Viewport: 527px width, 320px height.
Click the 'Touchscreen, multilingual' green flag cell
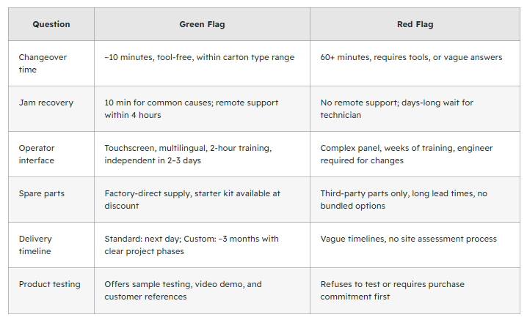[x=202, y=154]
